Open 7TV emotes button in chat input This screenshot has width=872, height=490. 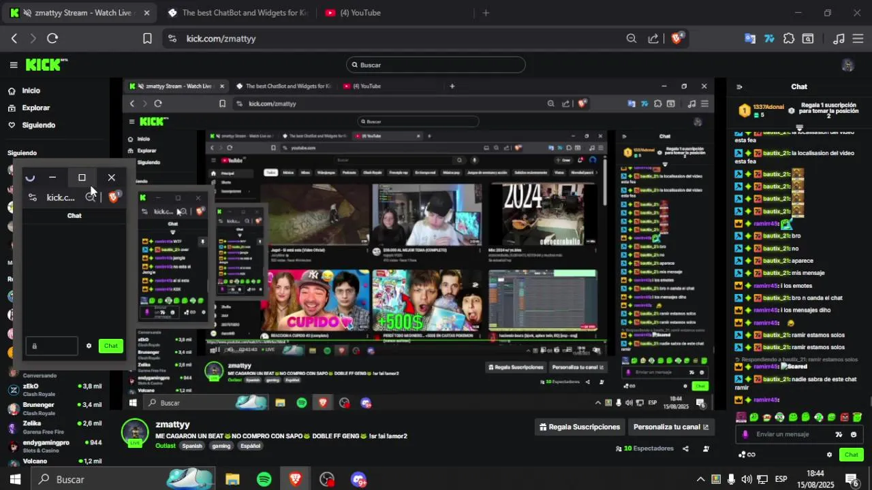(x=839, y=434)
